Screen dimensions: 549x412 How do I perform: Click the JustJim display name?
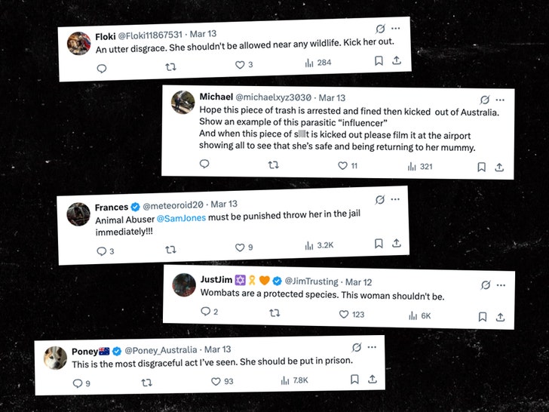tap(216, 280)
